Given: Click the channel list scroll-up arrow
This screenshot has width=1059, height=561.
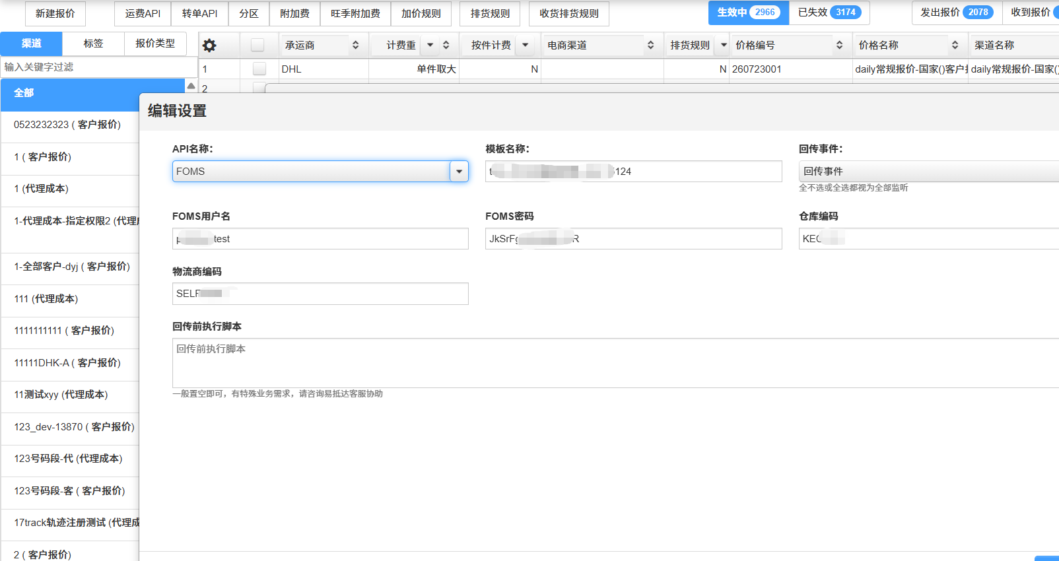Looking at the screenshot, I should click(191, 86).
